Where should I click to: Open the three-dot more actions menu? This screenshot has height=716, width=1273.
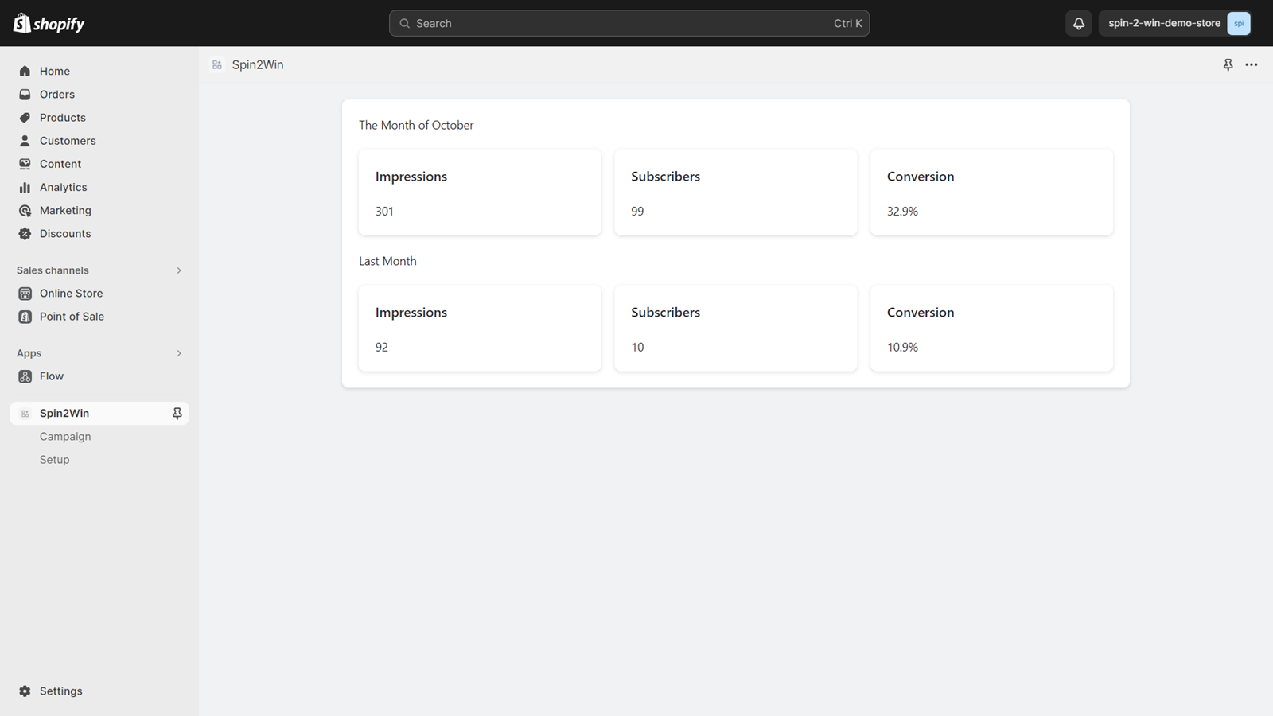(1251, 64)
